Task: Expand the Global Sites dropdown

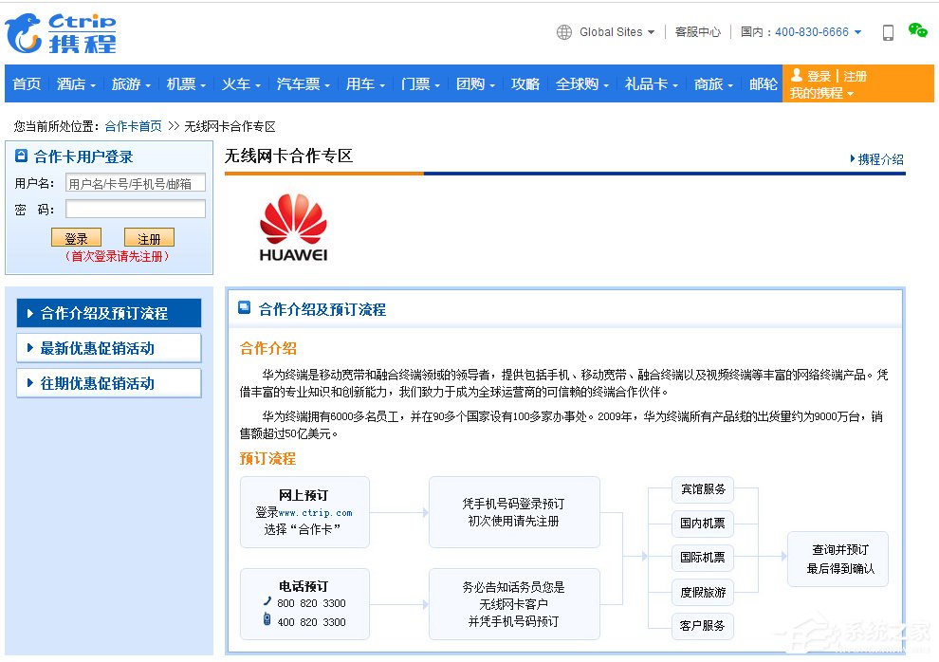Action: click(x=617, y=32)
